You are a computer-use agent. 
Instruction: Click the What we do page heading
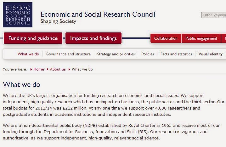pos(21,85)
